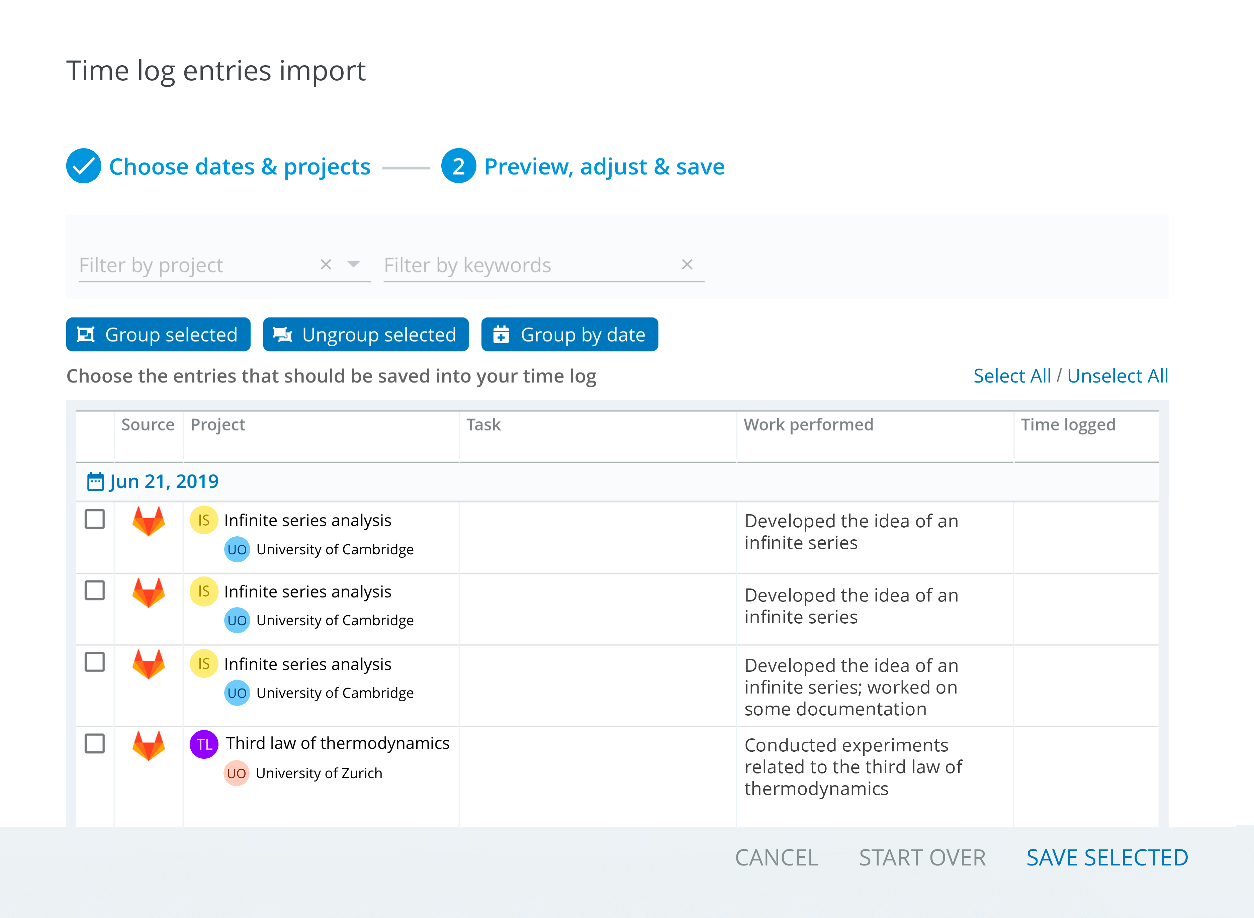This screenshot has width=1254, height=918.
Task: Click the Ungroup selected split icon
Action: [x=282, y=334]
